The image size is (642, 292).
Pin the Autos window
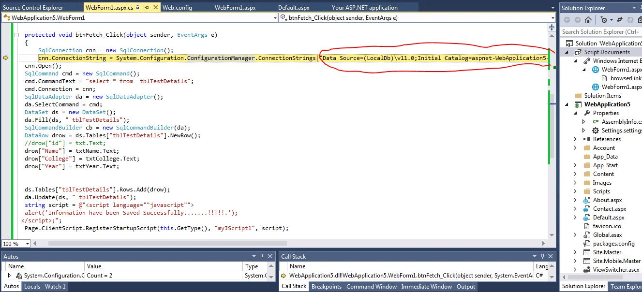tap(262, 257)
